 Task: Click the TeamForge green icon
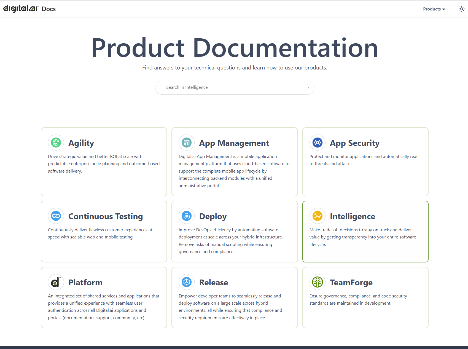(318, 282)
